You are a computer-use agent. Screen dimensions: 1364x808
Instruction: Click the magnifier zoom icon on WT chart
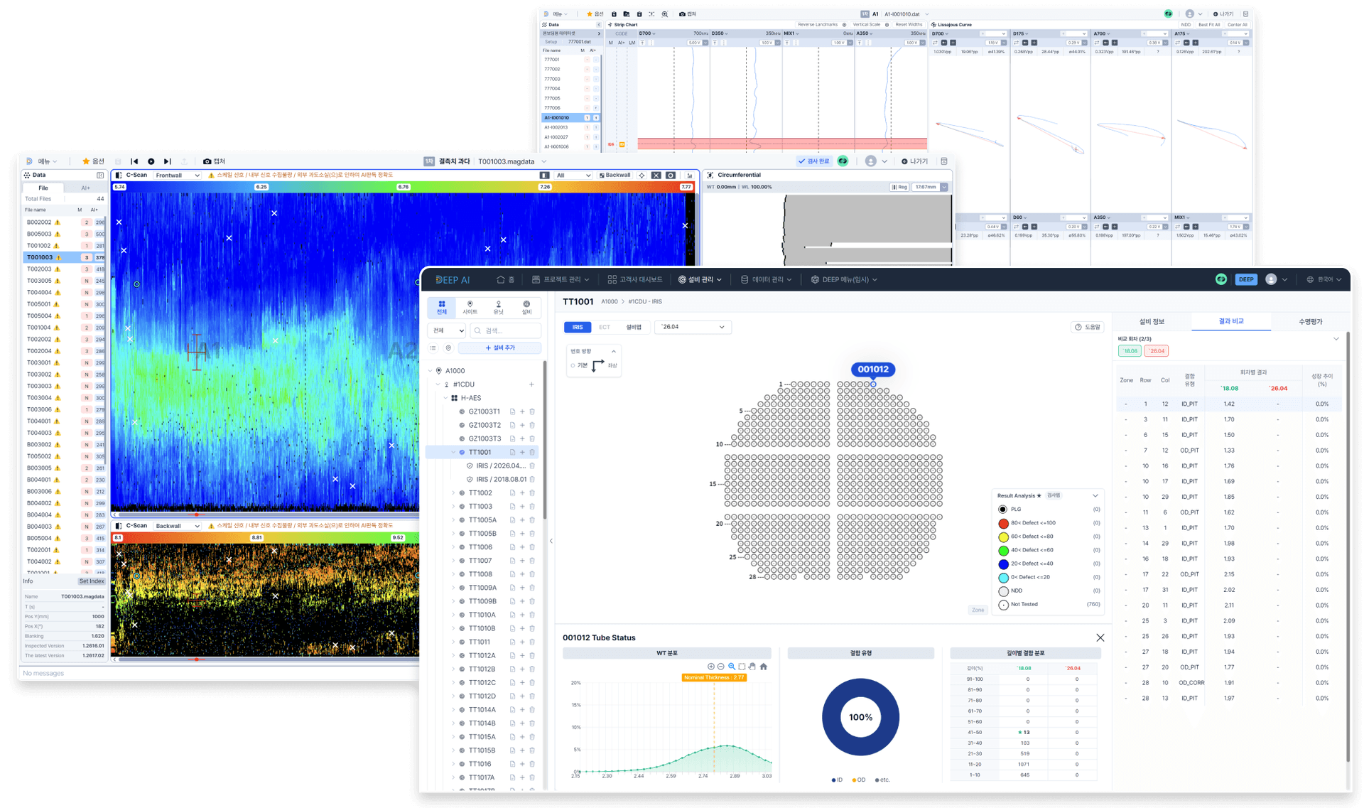pyautogui.click(x=731, y=667)
